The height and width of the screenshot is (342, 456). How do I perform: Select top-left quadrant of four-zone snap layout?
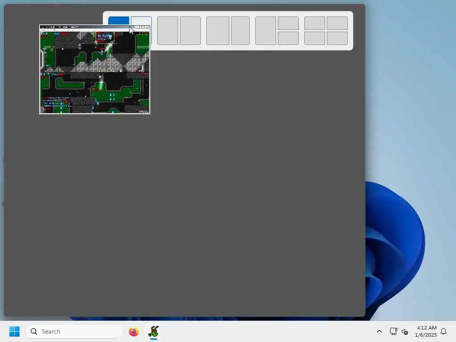[315, 23]
